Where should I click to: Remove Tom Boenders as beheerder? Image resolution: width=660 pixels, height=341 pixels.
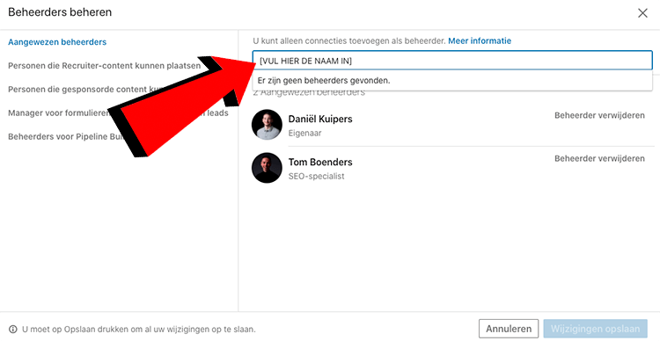tap(599, 158)
